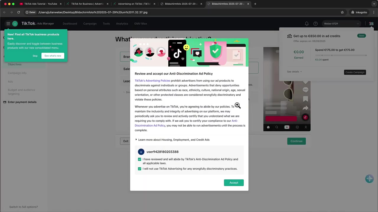Open the notifications bell icon
The width and height of the screenshot is (378, 212).
tap(307, 24)
